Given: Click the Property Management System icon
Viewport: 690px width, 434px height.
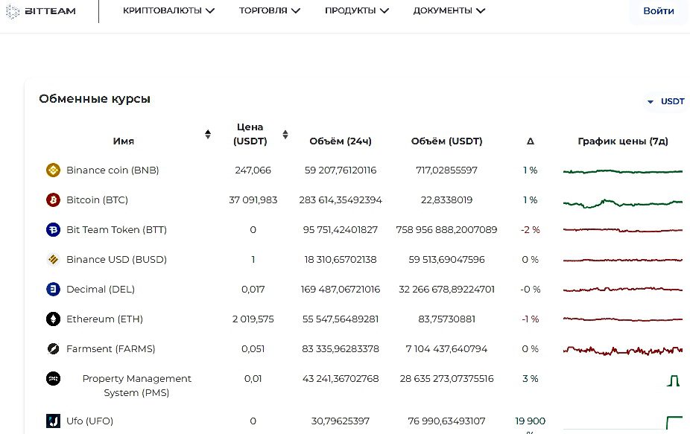Looking at the screenshot, I should click(x=53, y=378).
